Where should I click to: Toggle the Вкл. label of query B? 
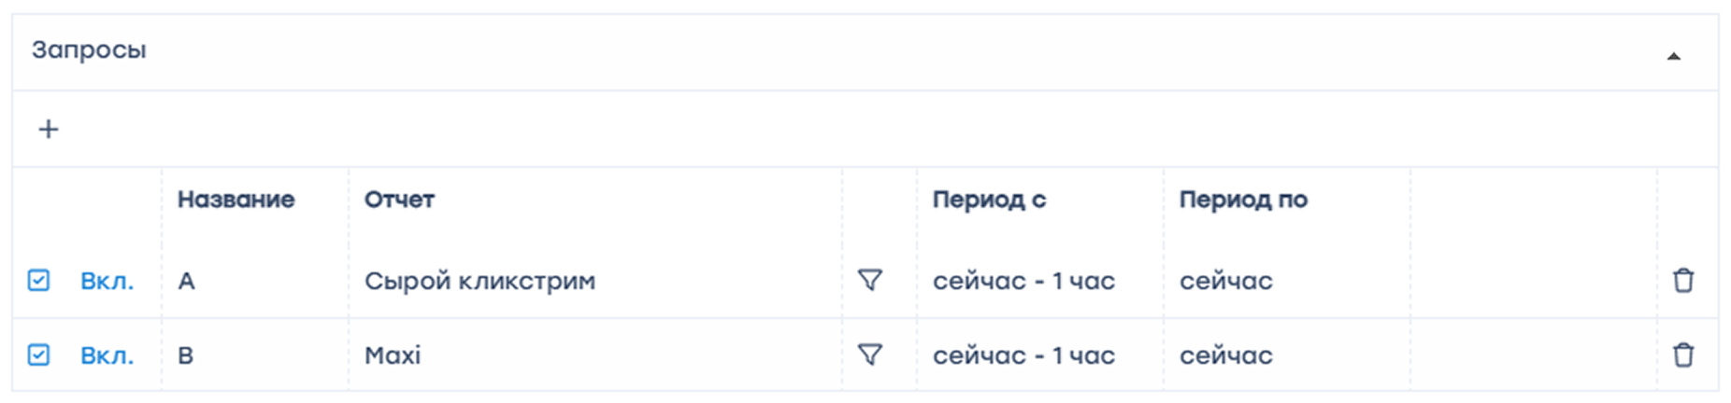pyautogui.click(x=107, y=355)
